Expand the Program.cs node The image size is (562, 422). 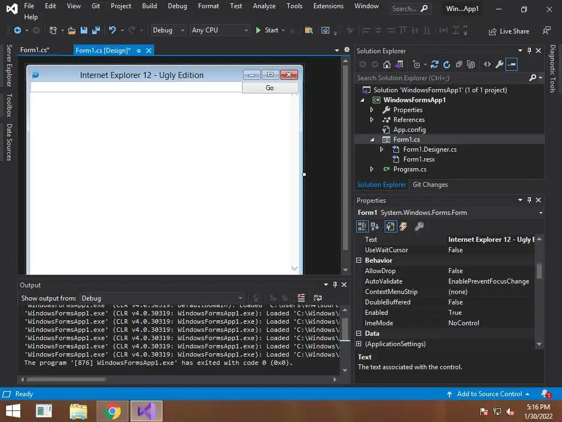pos(372,169)
